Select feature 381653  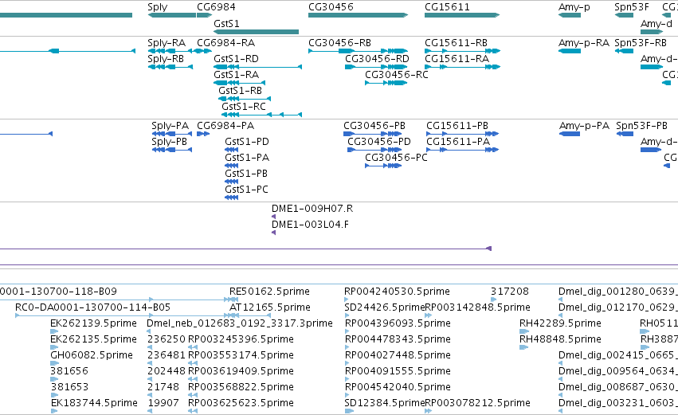tap(69, 387)
